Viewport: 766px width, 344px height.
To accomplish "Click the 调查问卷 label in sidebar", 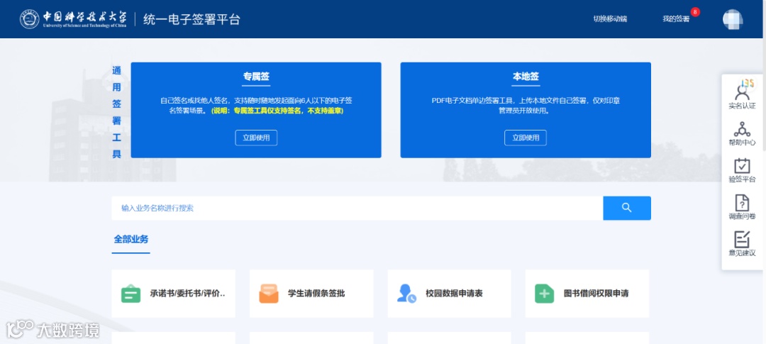I will [742, 216].
